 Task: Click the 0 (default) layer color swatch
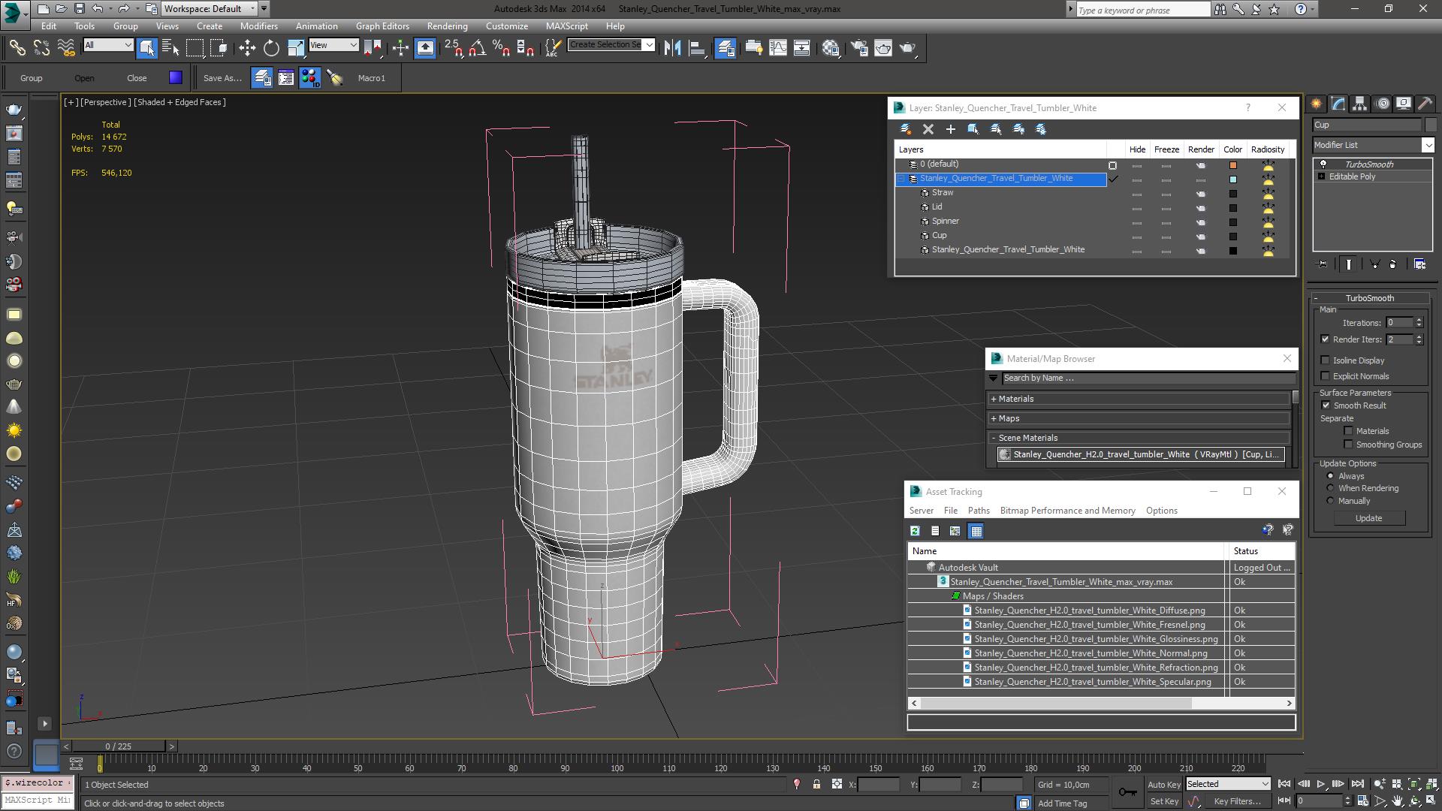[1232, 164]
